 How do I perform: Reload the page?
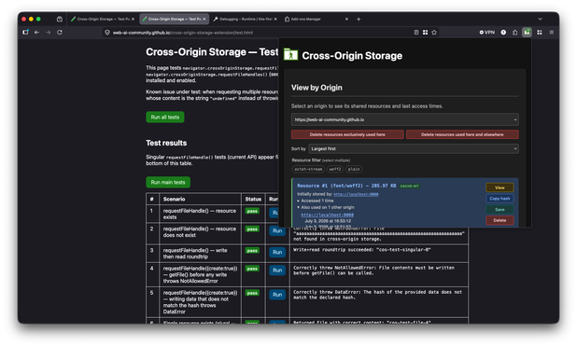click(60, 33)
